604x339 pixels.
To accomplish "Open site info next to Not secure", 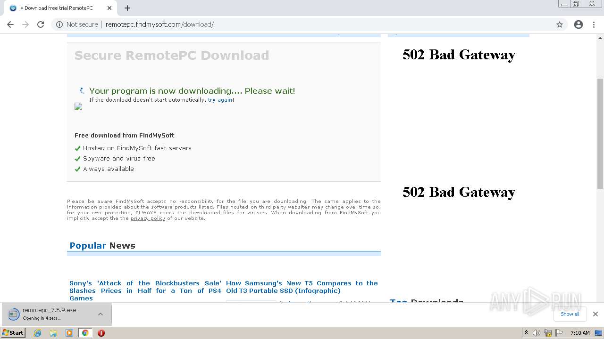I will tap(59, 24).
